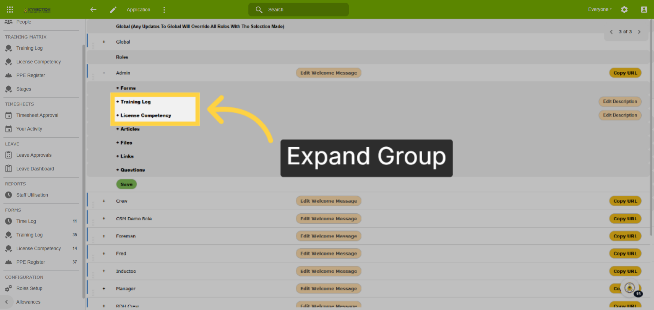
Task: Go to previous page arrow
Action: [611, 32]
